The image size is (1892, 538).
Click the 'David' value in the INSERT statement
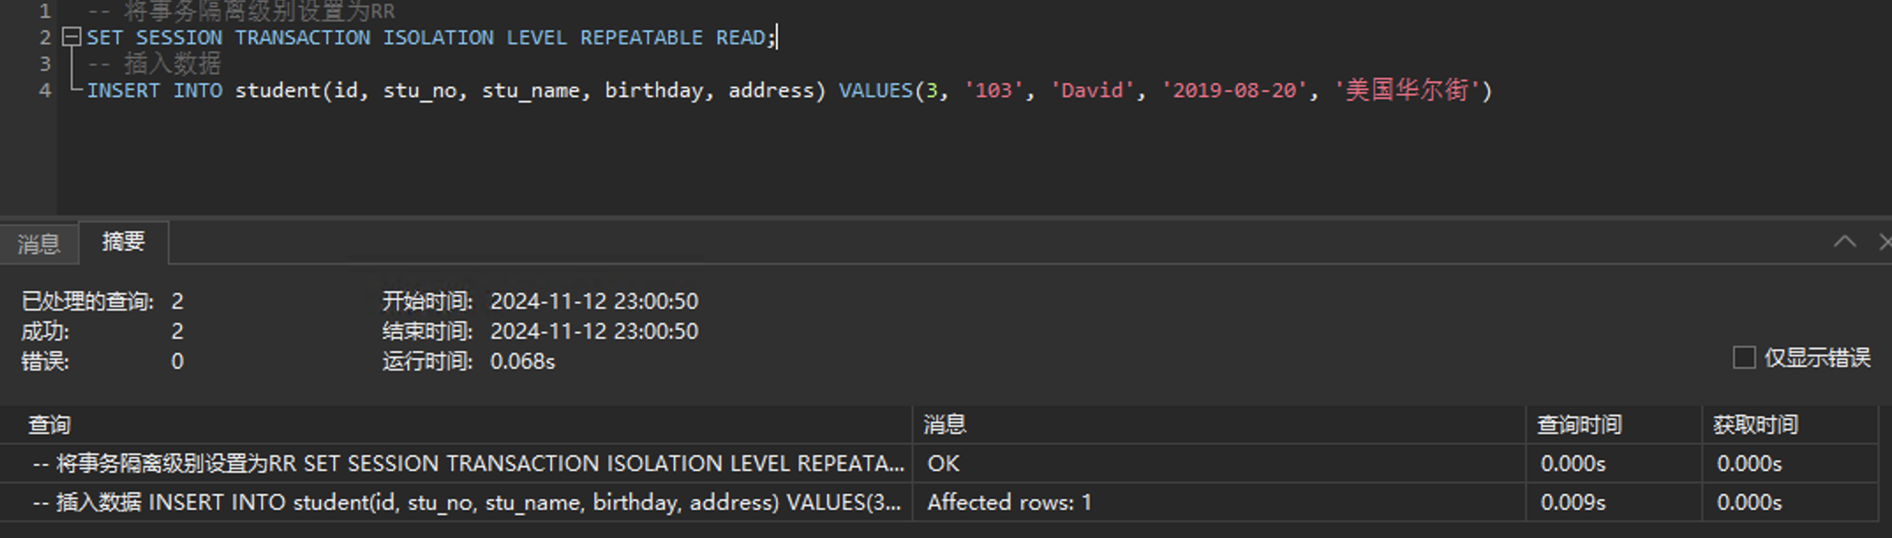click(1091, 91)
